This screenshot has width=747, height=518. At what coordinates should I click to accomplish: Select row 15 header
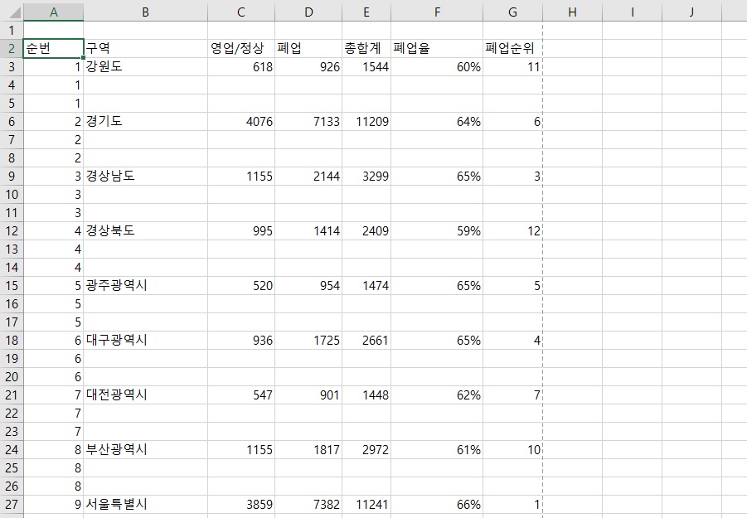(x=12, y=286)
